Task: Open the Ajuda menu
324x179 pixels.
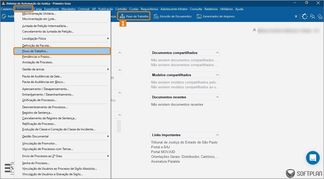Action: click(x=239, y=9)
